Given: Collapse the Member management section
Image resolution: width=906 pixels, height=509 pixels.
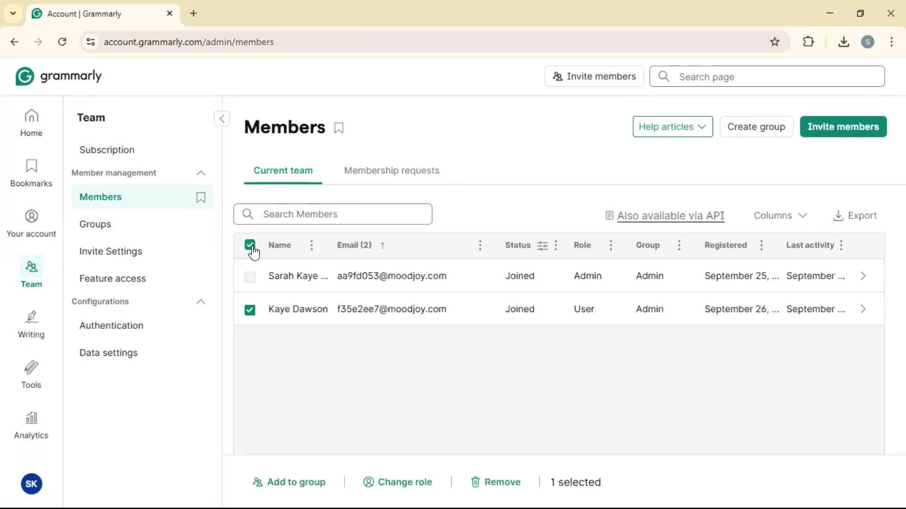Looking at the screenshot, I should [201, 173].
